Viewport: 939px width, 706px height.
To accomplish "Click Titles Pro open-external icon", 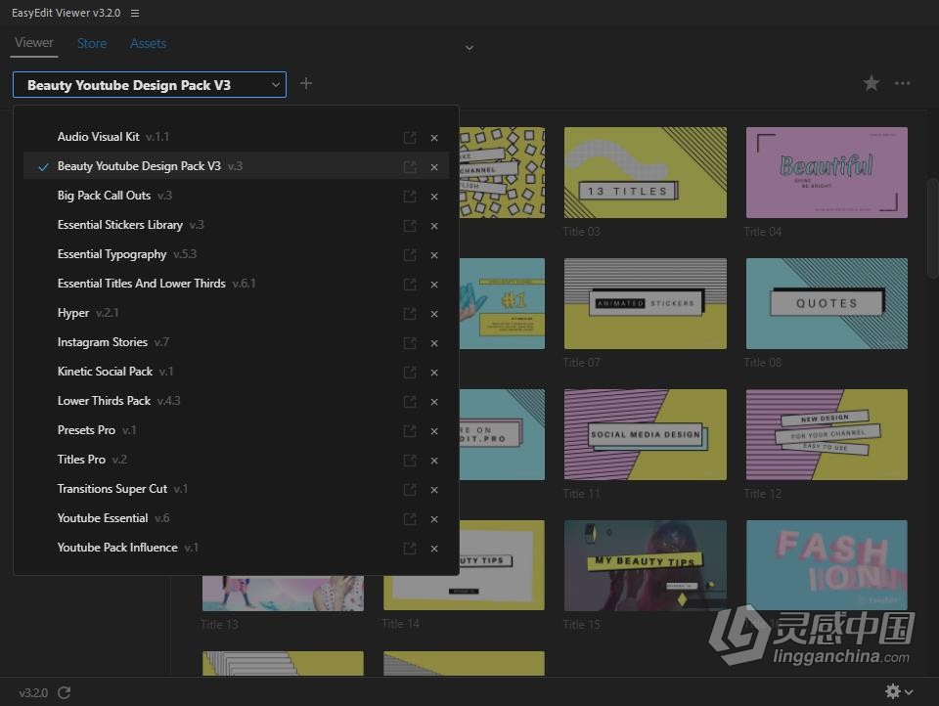I will (x=410, y=461).
